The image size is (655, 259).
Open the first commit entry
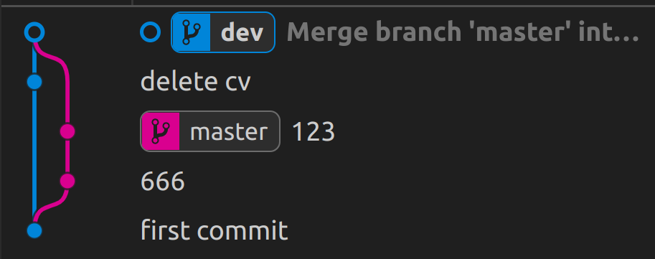click(215, 230)
